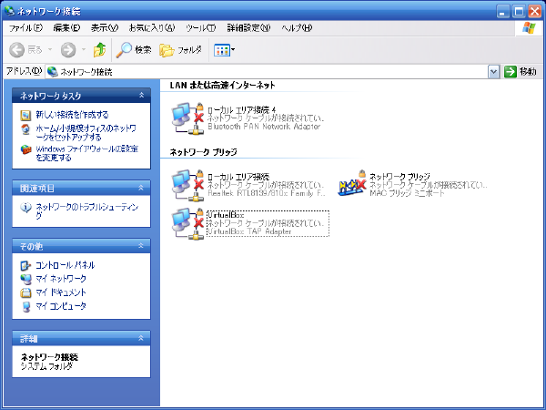
Task: Click the LAN または高速インターネット group header
Action: pos(223,85)
